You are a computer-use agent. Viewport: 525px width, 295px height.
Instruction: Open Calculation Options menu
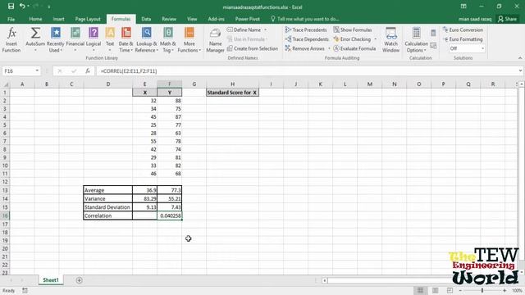click(x=416, y=40)
